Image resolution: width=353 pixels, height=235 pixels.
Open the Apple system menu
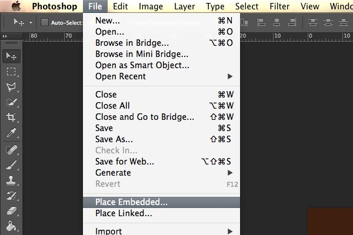point(16,6)
